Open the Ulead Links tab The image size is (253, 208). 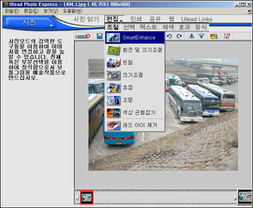(197, 19)
